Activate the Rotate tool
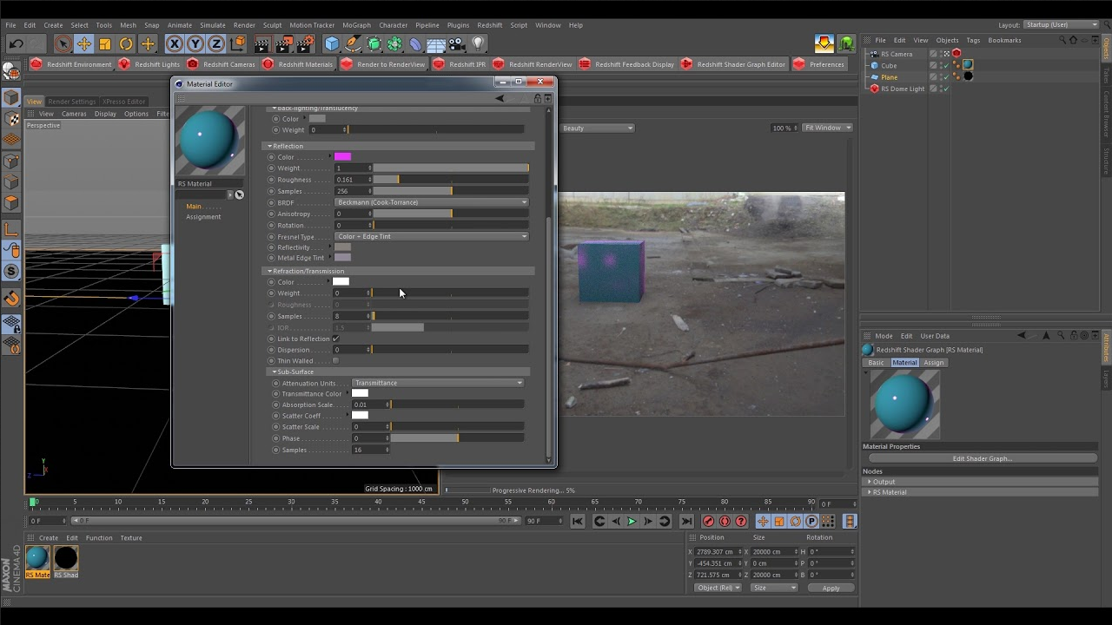 coord(126,43)
